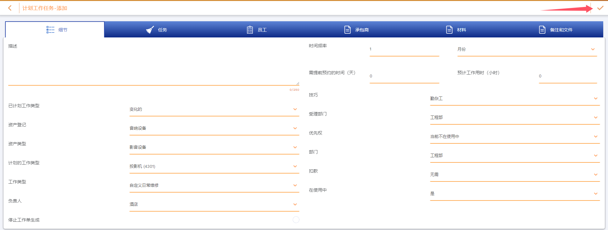Click the 时间频率 label
The height and width of the screenshot is (230, 608).
tap(318, 46)
